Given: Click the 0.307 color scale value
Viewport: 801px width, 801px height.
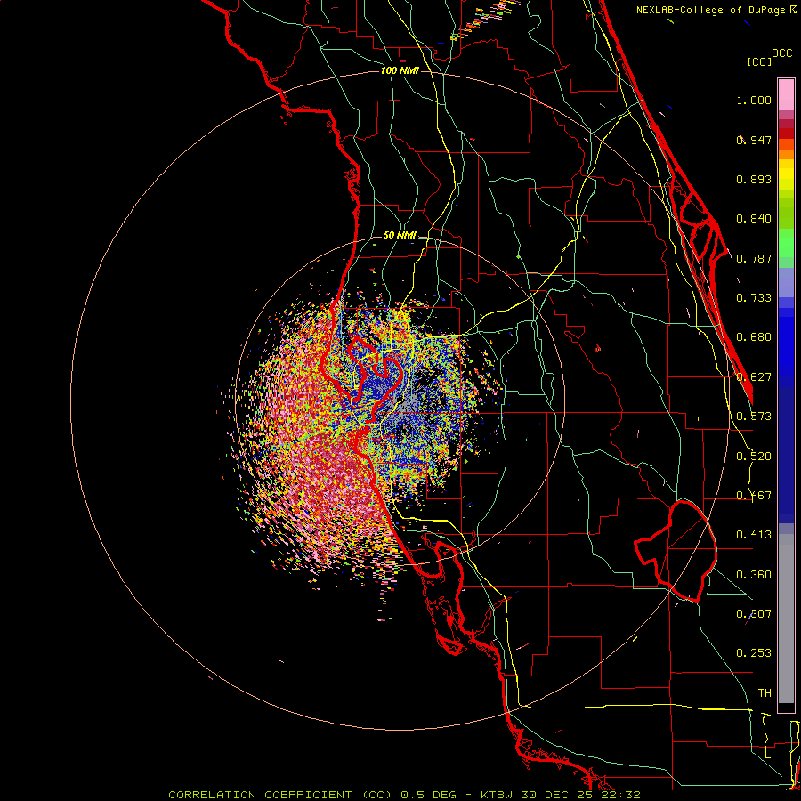Looking at the screenshot, I should (754, 614).
